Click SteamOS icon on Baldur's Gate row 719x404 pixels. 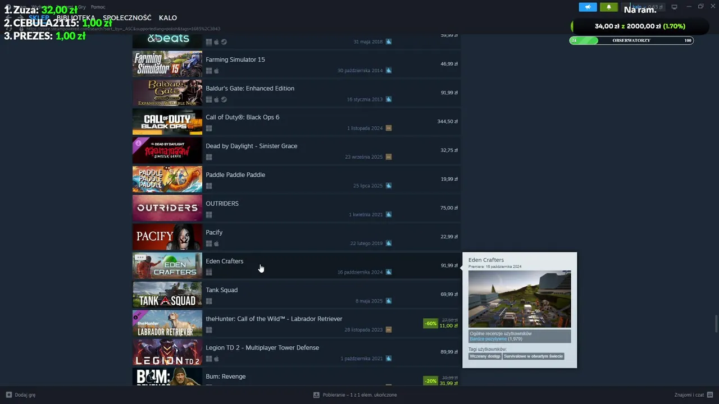(224, 99)
